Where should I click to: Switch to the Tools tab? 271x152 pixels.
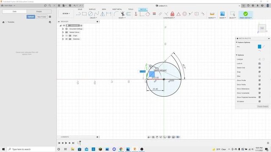[131, 9]
